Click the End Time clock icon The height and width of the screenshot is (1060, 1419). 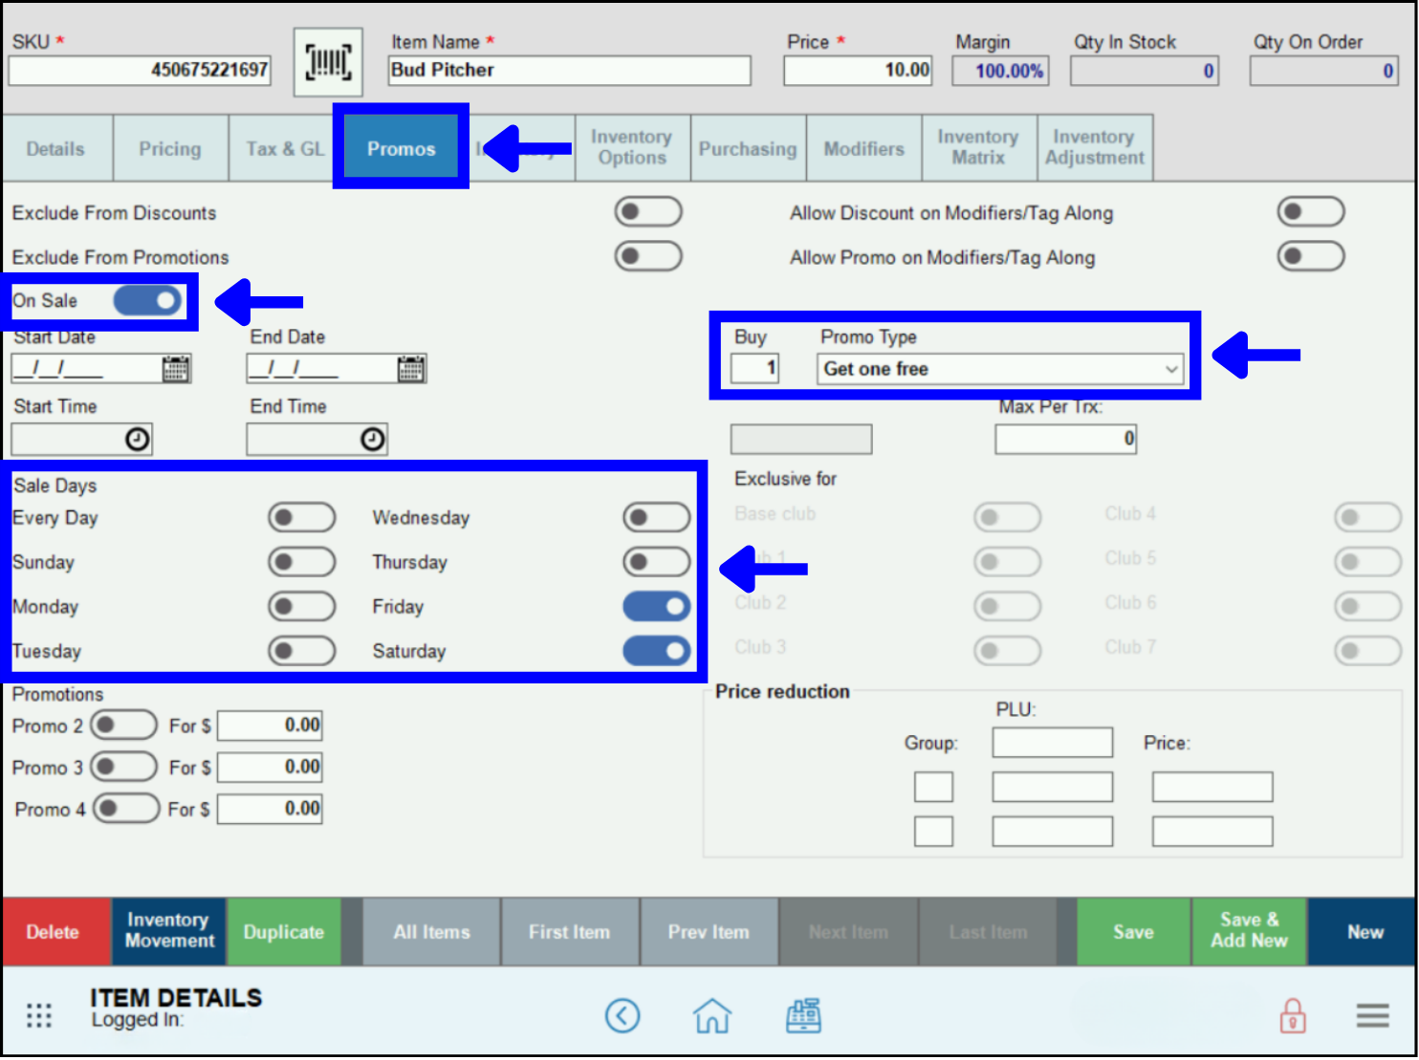coord(373,440)
